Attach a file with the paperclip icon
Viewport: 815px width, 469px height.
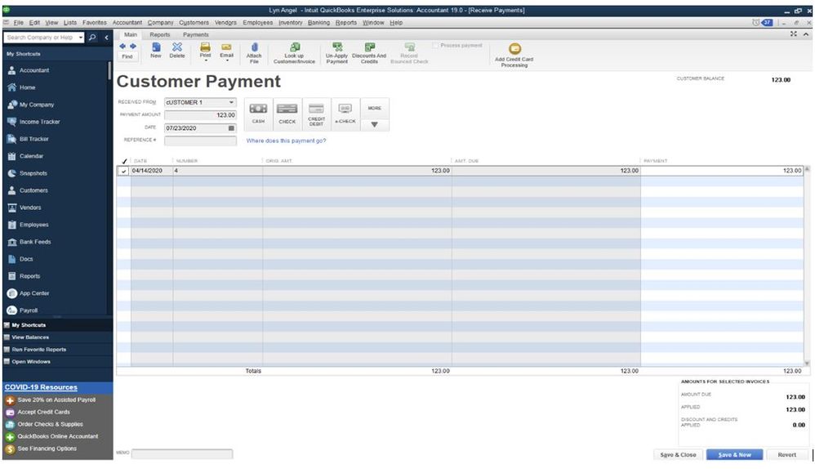tap(254, 47)
